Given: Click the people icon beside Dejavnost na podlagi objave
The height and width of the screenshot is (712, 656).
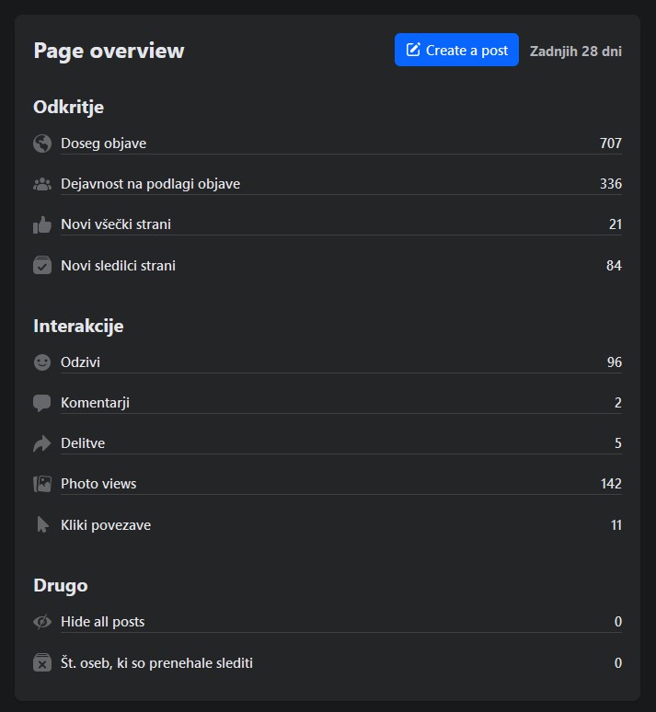Looking at the screenshot, I should coord(41,184).
